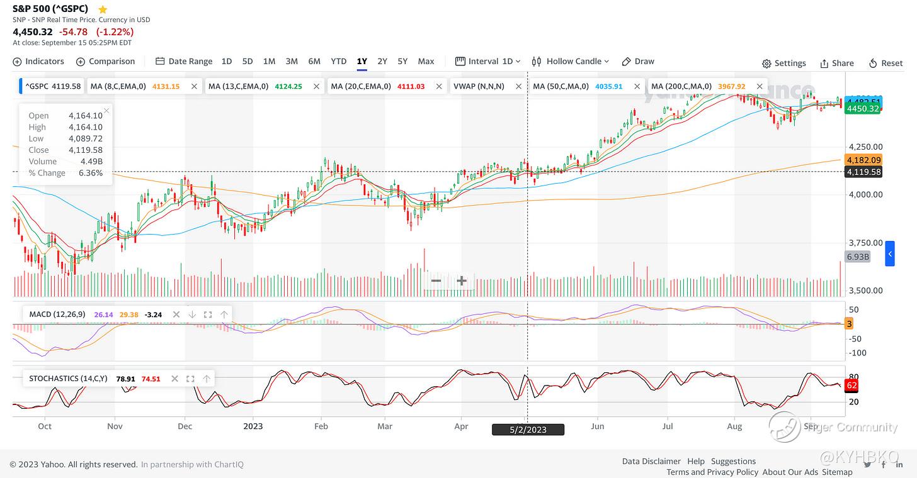Select the ^GSPC series label
917x478 pixels.
click(53, 86)
